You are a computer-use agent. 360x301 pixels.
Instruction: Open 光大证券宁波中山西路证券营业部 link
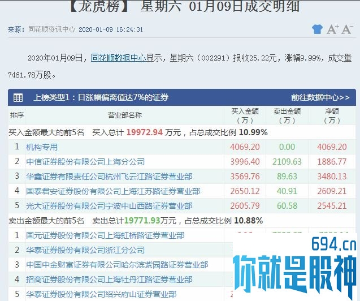(109, 206)
